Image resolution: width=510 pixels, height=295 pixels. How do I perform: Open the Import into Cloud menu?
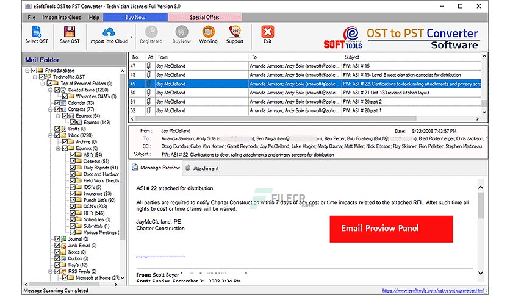(x=62, y=17)
